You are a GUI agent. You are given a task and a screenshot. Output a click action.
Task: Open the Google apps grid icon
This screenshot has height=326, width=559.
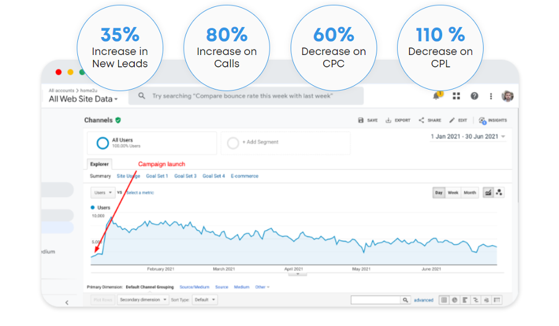pos(456,96)
